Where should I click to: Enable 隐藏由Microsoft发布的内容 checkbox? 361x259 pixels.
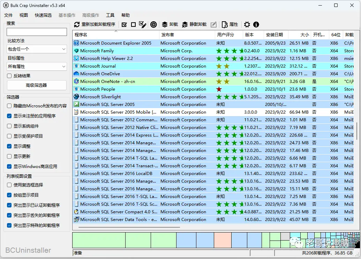pos(9,106)
